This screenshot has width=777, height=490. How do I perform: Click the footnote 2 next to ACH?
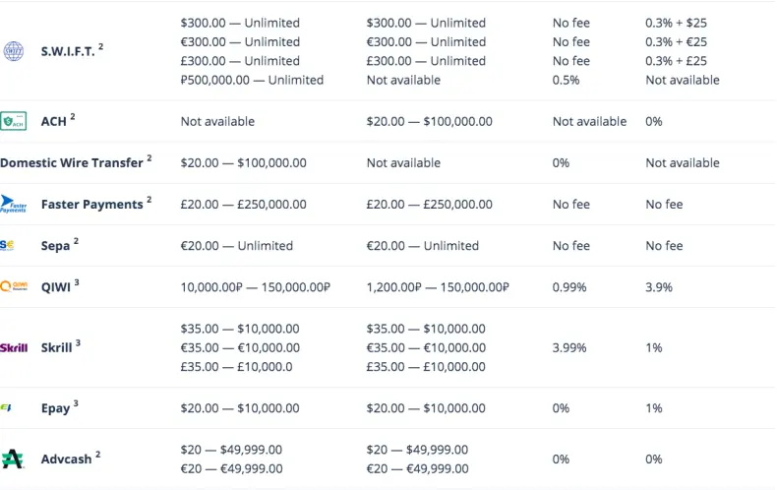click(x=73, y=116)
